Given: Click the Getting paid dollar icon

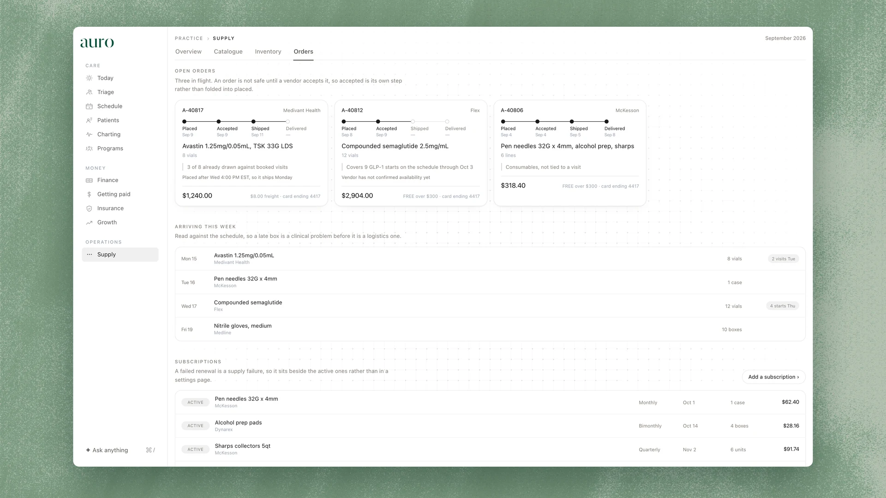Looking at the screenshot, I should pyautogui.click(x=89, y=195).
